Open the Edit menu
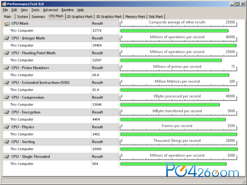The height and width of the screenshot is (185, 247). 14,10
